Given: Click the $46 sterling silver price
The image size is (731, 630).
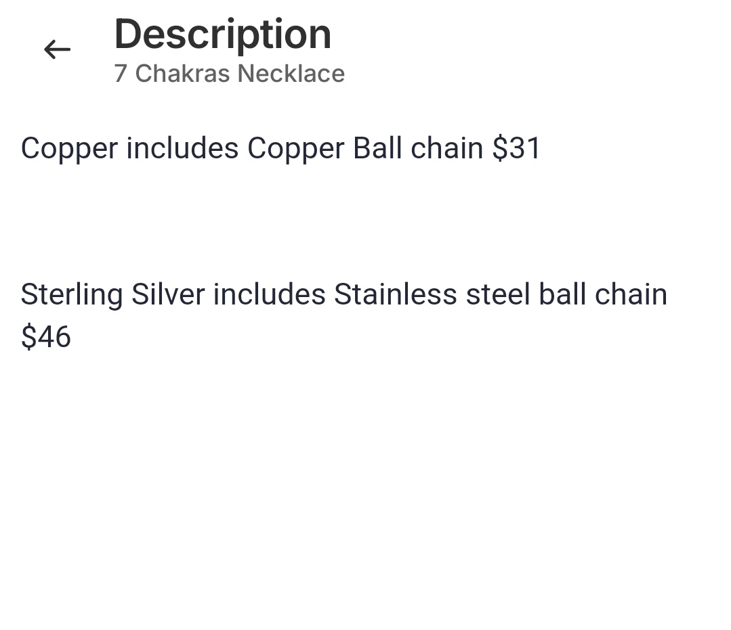Looking at the screenshot, I should (x=46, y=336).
